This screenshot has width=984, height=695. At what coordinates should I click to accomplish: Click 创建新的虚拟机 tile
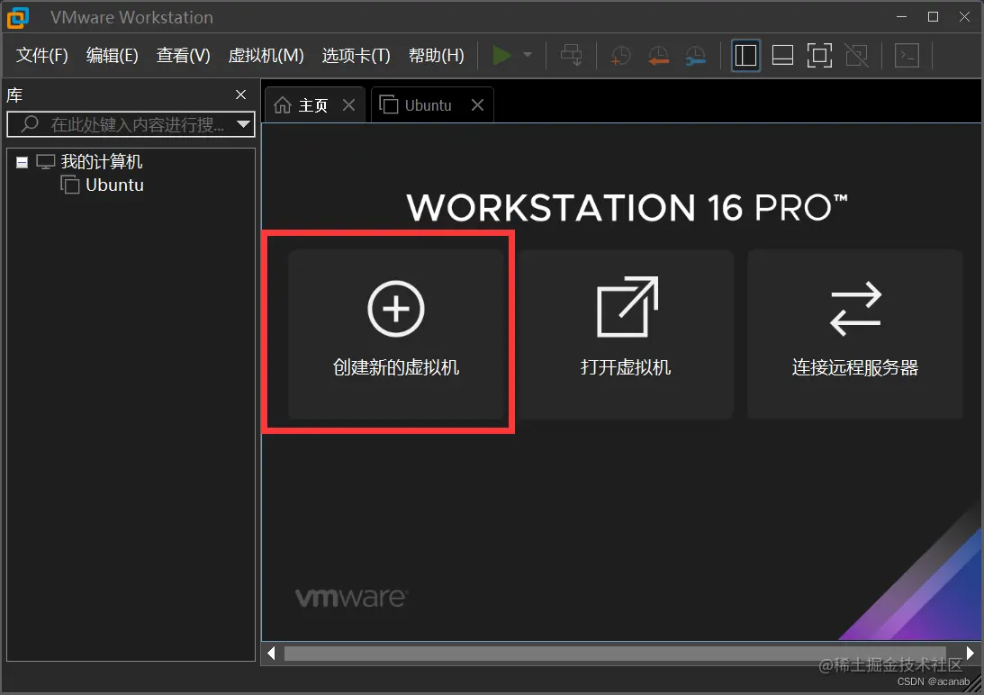pyautogui.click(x=396, y=334)
